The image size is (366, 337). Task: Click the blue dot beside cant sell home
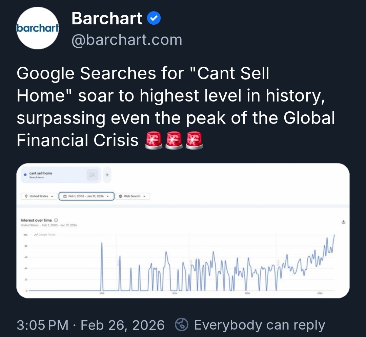(25, 175)
